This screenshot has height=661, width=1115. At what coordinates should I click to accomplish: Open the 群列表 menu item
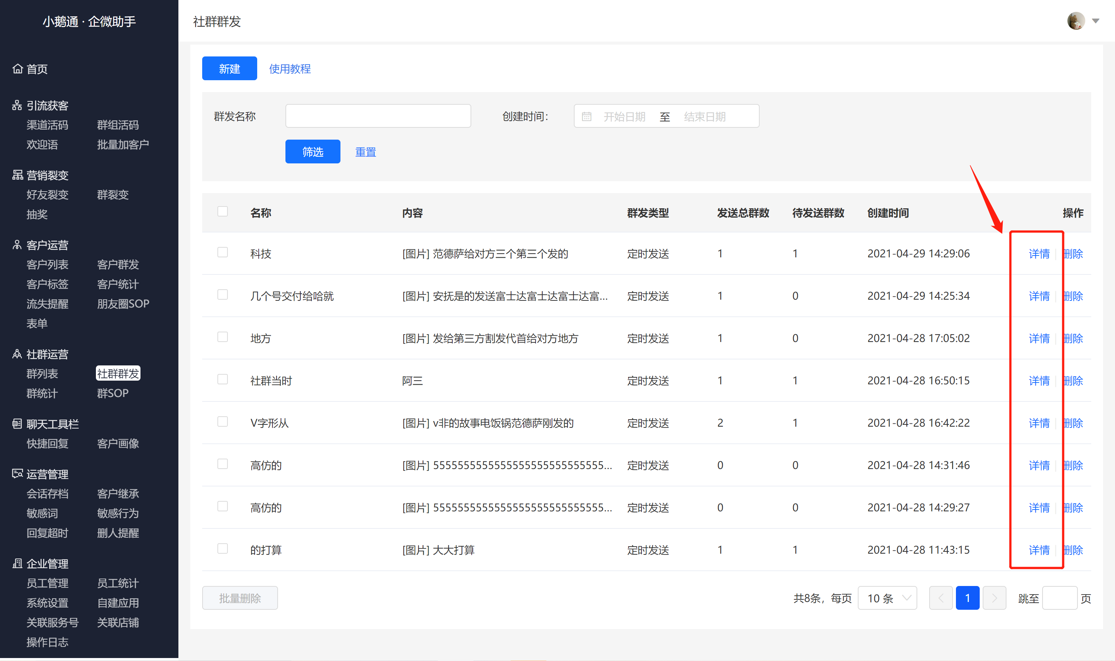point(42,373)
